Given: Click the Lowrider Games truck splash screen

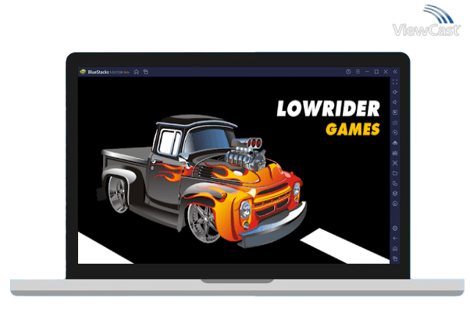Looking at the screenshot, I should click(233, 170).
